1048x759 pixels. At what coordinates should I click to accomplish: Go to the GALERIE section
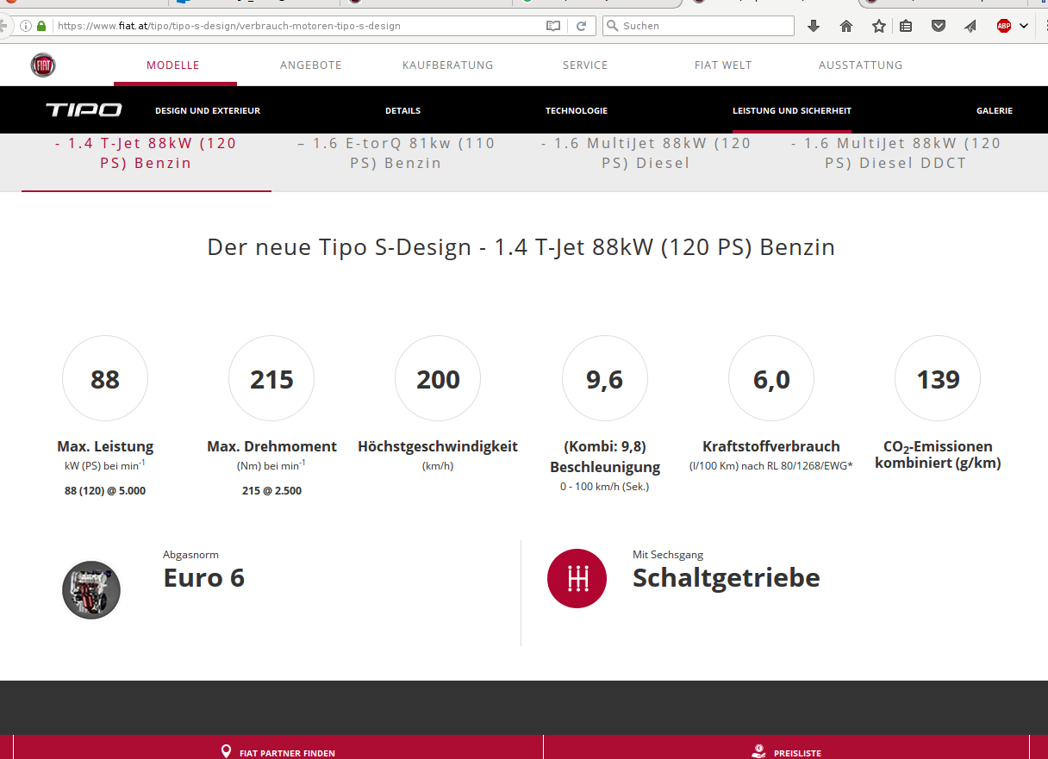pyautogui.click(x=994, y=111)
